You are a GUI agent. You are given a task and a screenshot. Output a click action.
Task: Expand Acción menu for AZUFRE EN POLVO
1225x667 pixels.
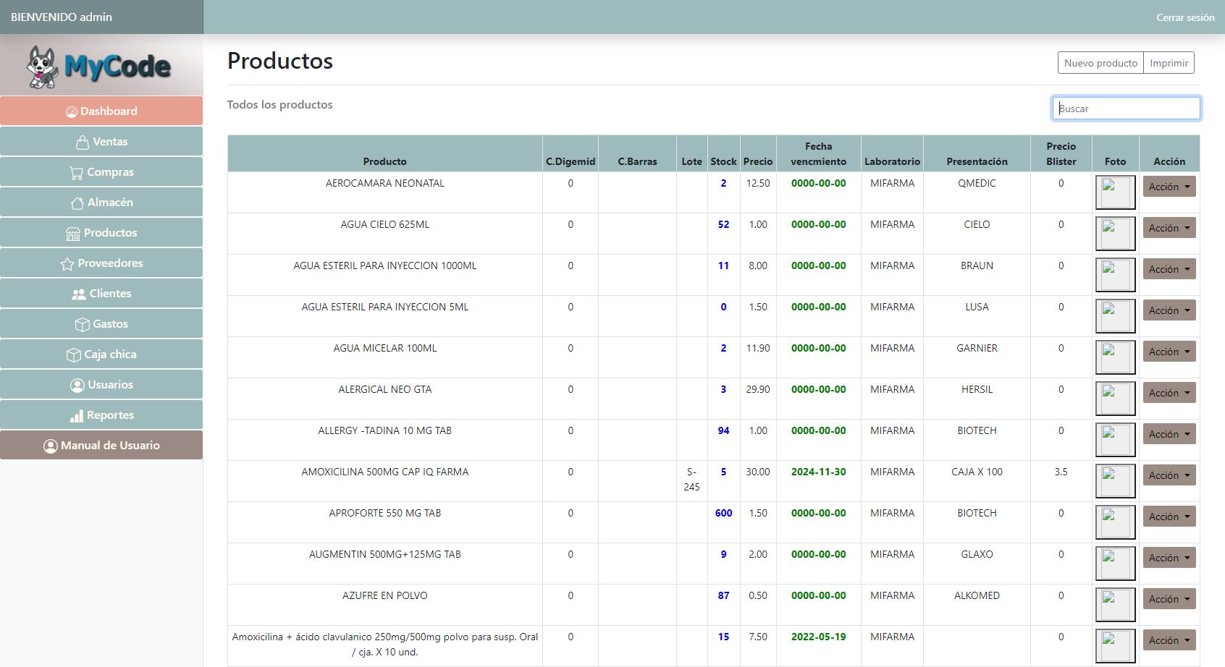1169,599
